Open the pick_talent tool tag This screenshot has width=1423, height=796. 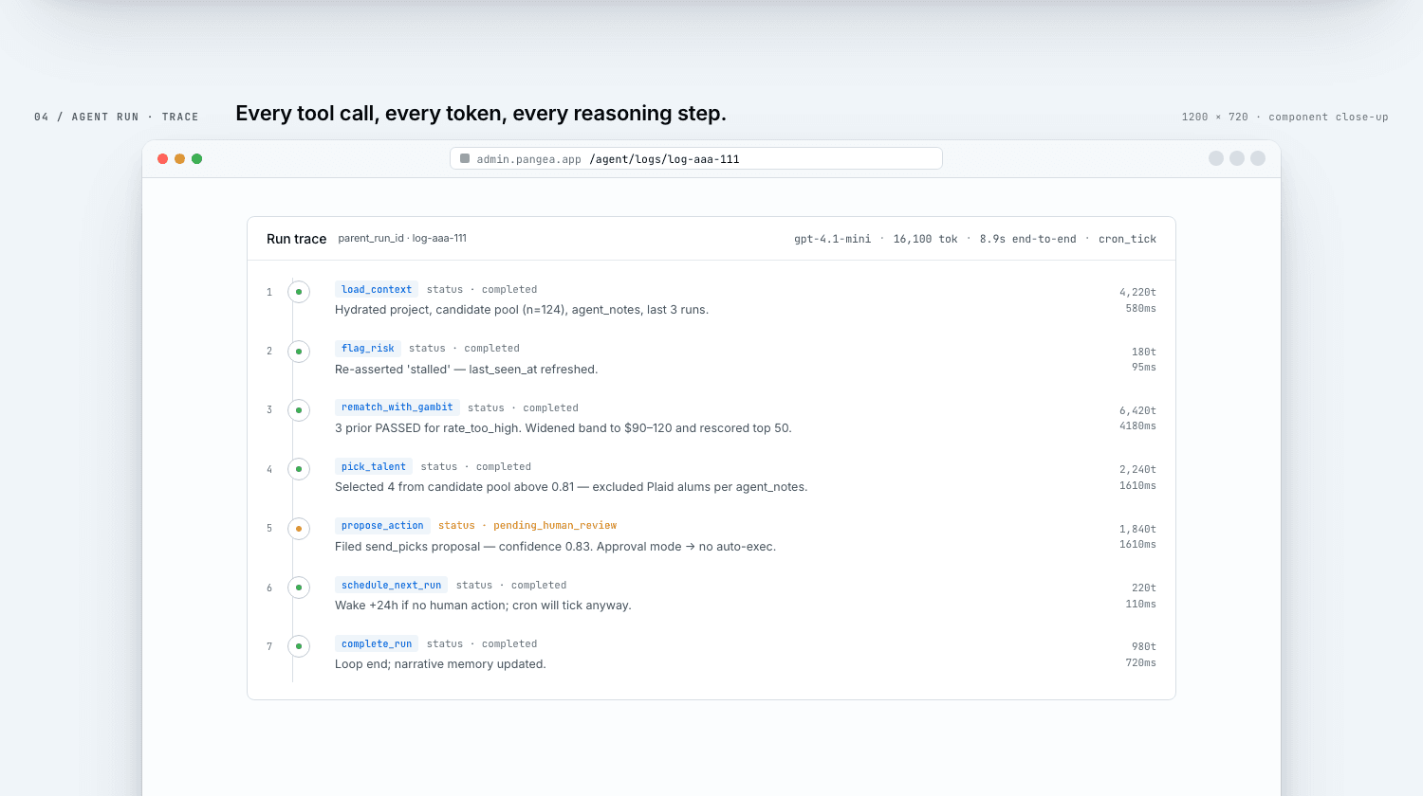pos(374,466)
